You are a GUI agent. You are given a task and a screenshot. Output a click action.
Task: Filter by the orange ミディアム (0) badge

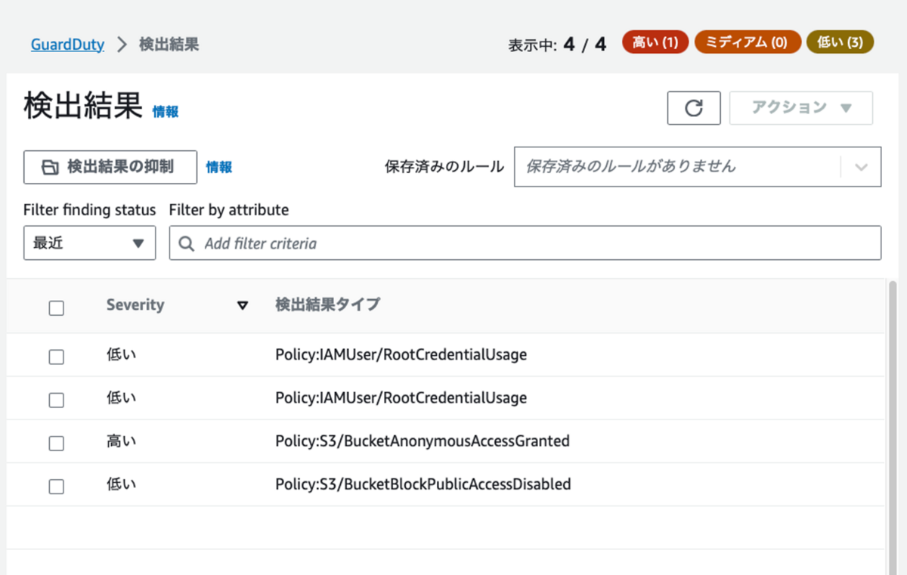748,42
